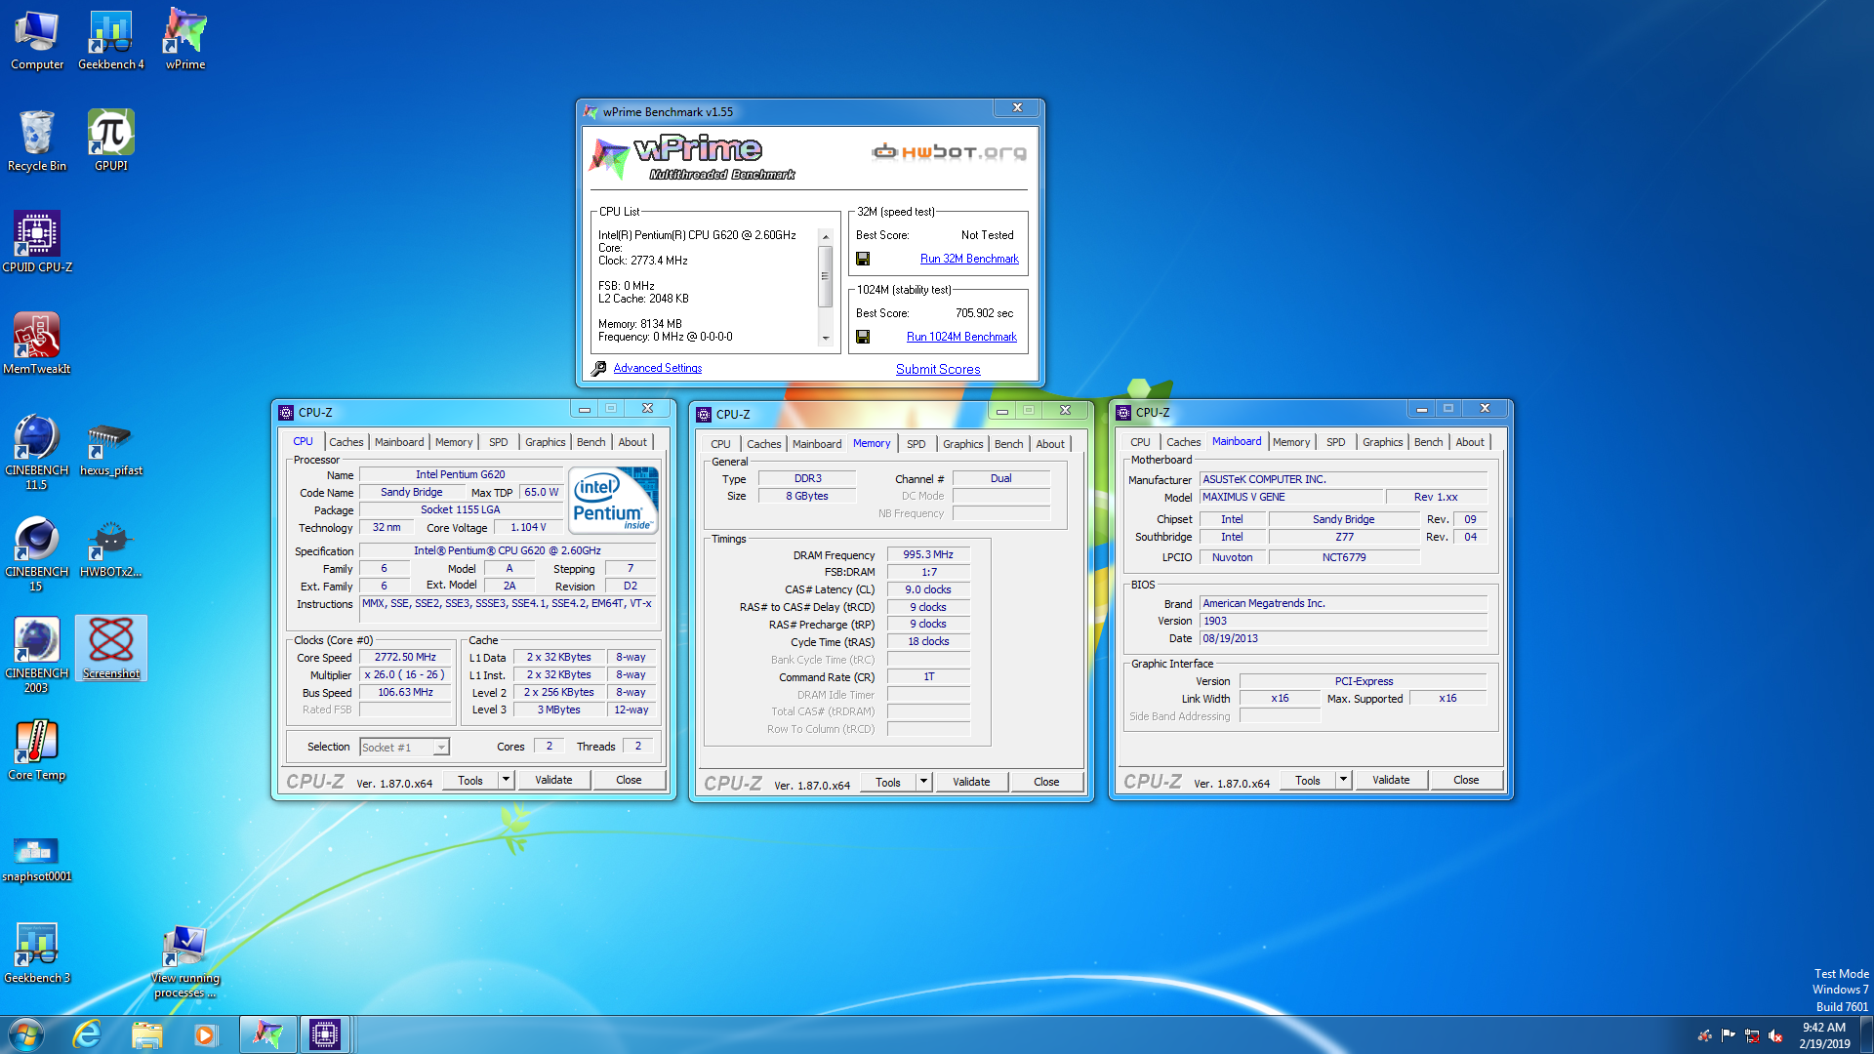Click the Intel Pentium inside logo
Image resolution: width=1874 pixels, height=1054 pixels.
[x=614, y=500]
